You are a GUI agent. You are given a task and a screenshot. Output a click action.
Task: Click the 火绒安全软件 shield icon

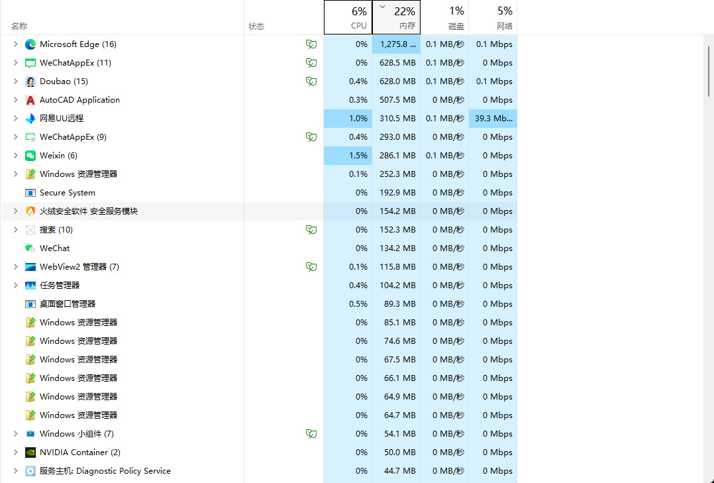coord(30,211)
